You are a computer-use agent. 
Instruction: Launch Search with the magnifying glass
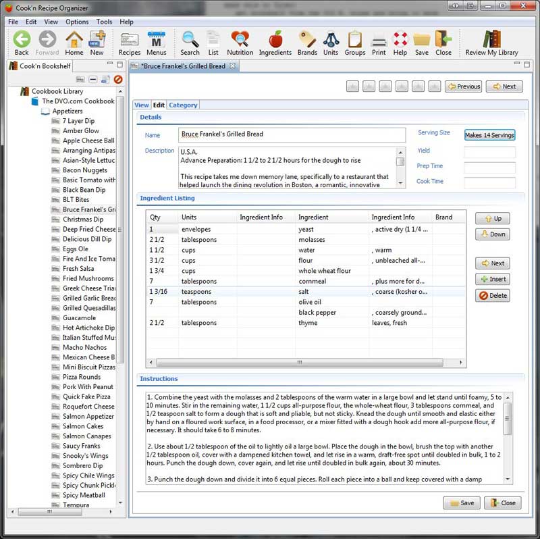point(190,43)
